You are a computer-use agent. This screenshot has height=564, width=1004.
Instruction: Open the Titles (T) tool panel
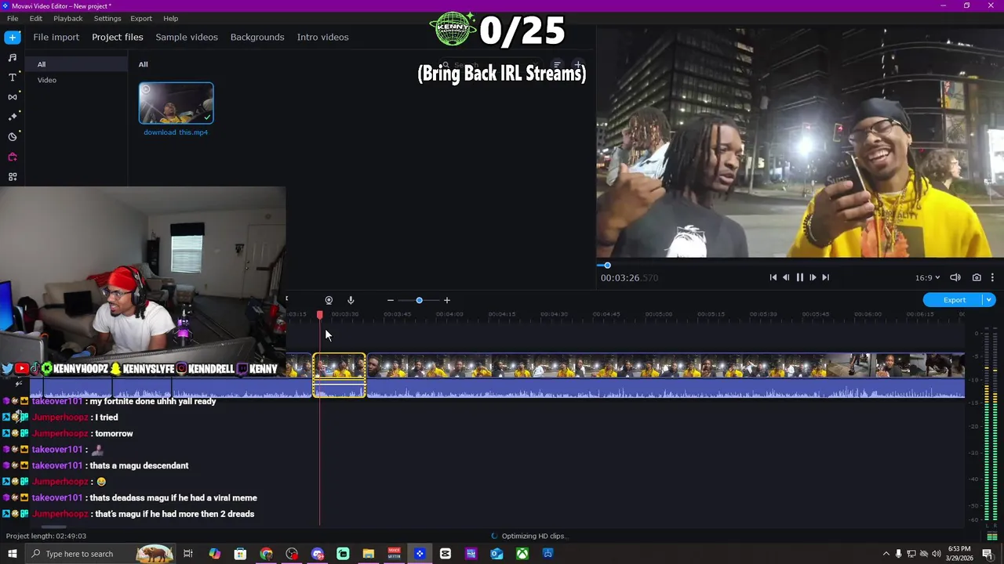pos(13,78)
